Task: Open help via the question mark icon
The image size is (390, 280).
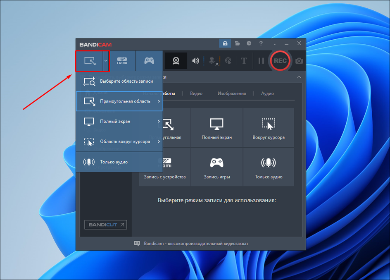Action: coord(261,43)
